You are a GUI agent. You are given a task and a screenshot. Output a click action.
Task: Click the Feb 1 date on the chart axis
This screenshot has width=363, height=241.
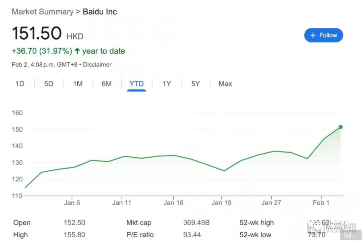[321, 203]
